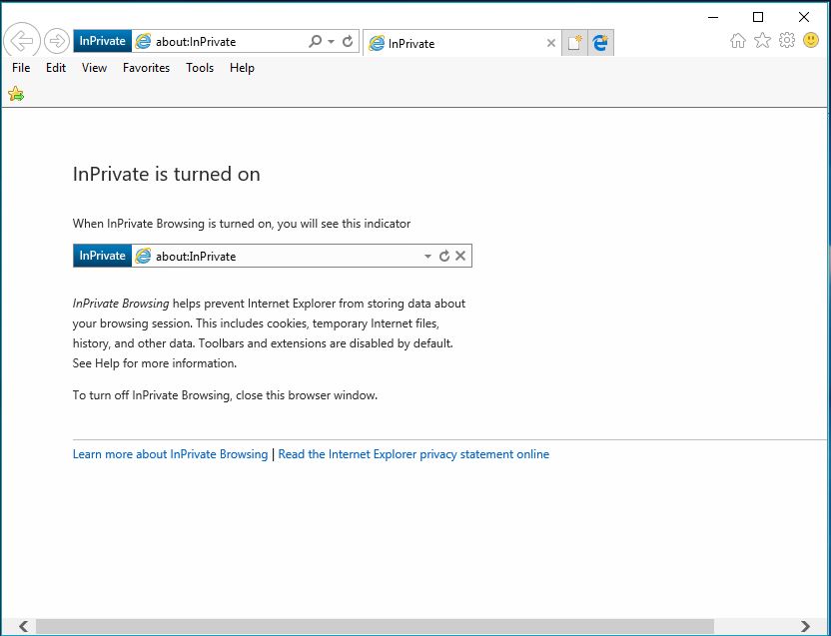This screenshot has height=636, width=831.
Task: Open a new tab
Action: click(x=574, y=42)
